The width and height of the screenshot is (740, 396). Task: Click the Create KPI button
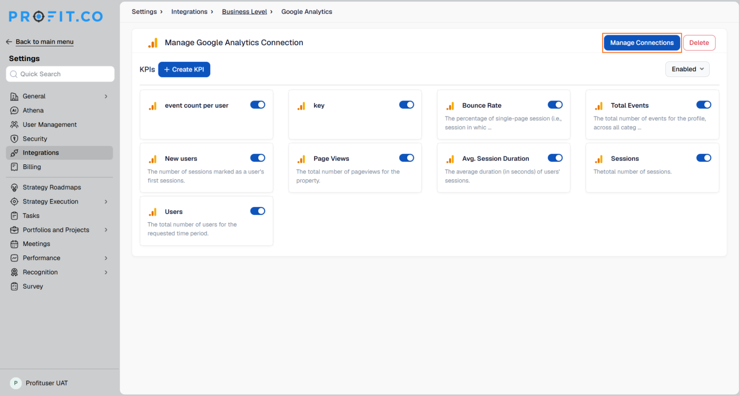click(184, 70)
